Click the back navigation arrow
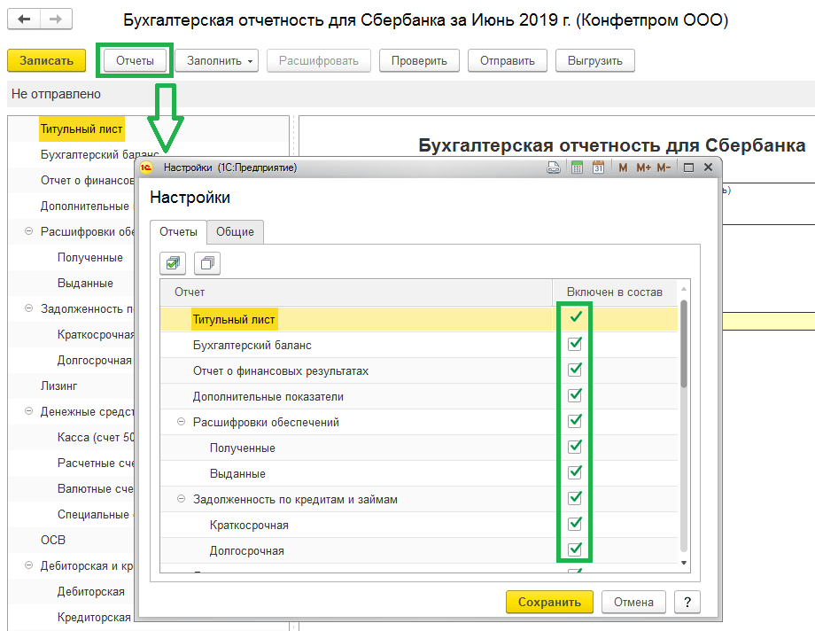Screen dimensions: 815x631 tap(25, 19)
